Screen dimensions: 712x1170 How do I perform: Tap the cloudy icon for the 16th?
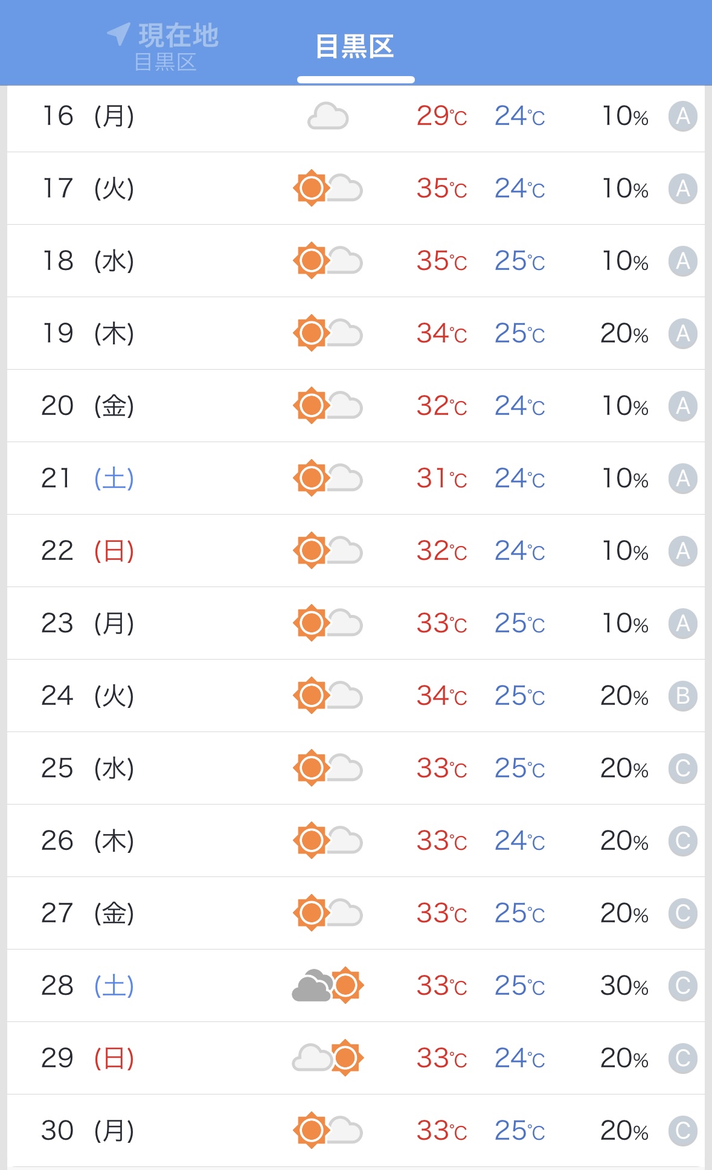pos(328,116)
